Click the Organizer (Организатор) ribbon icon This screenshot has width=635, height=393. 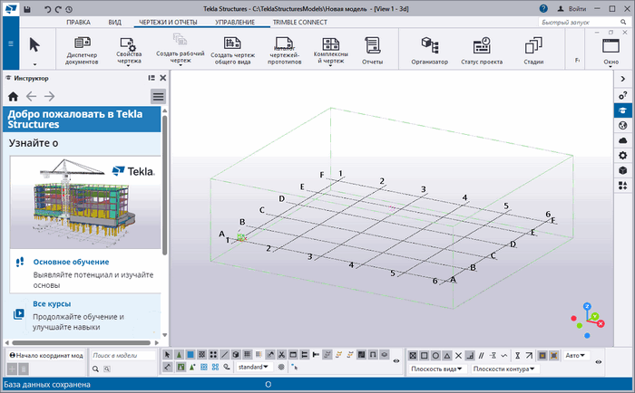click(429, 45)
